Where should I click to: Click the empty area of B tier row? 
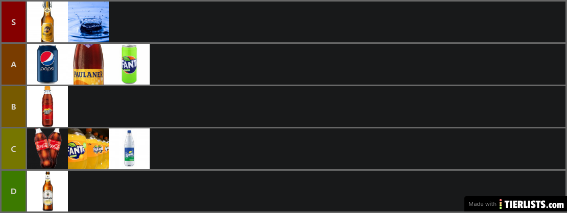[x=317, y=107]
